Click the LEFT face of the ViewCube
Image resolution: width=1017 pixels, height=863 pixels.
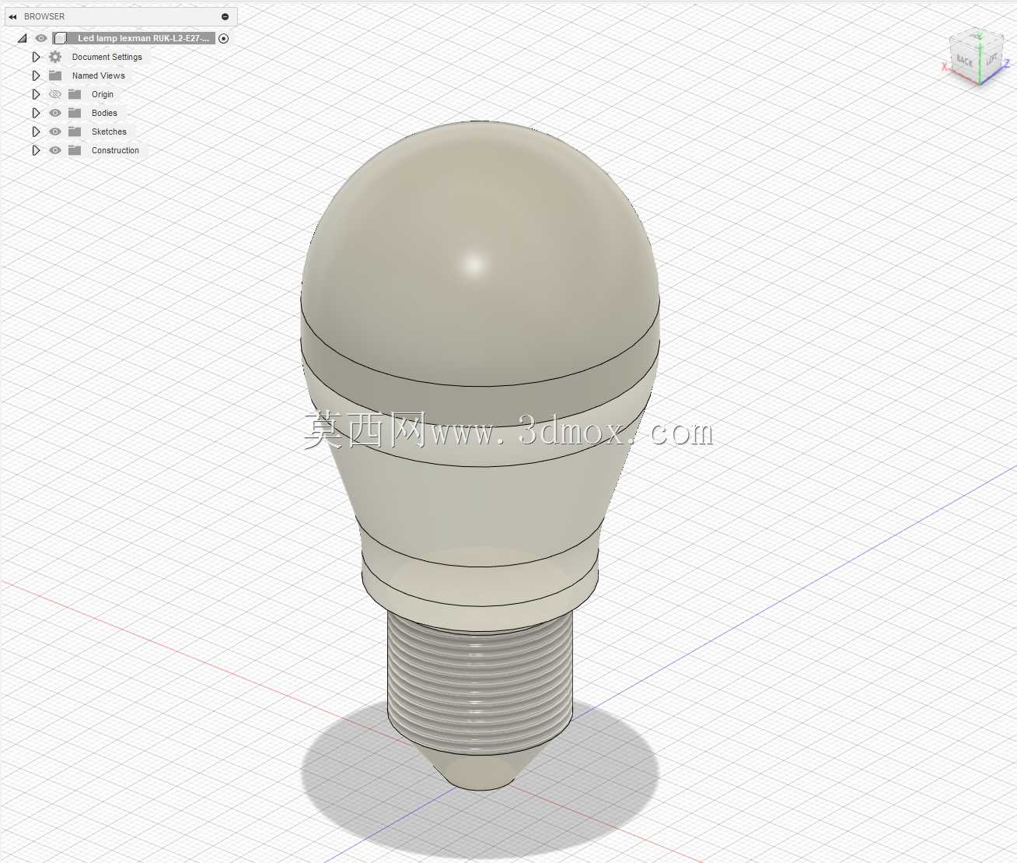point(991,59)
